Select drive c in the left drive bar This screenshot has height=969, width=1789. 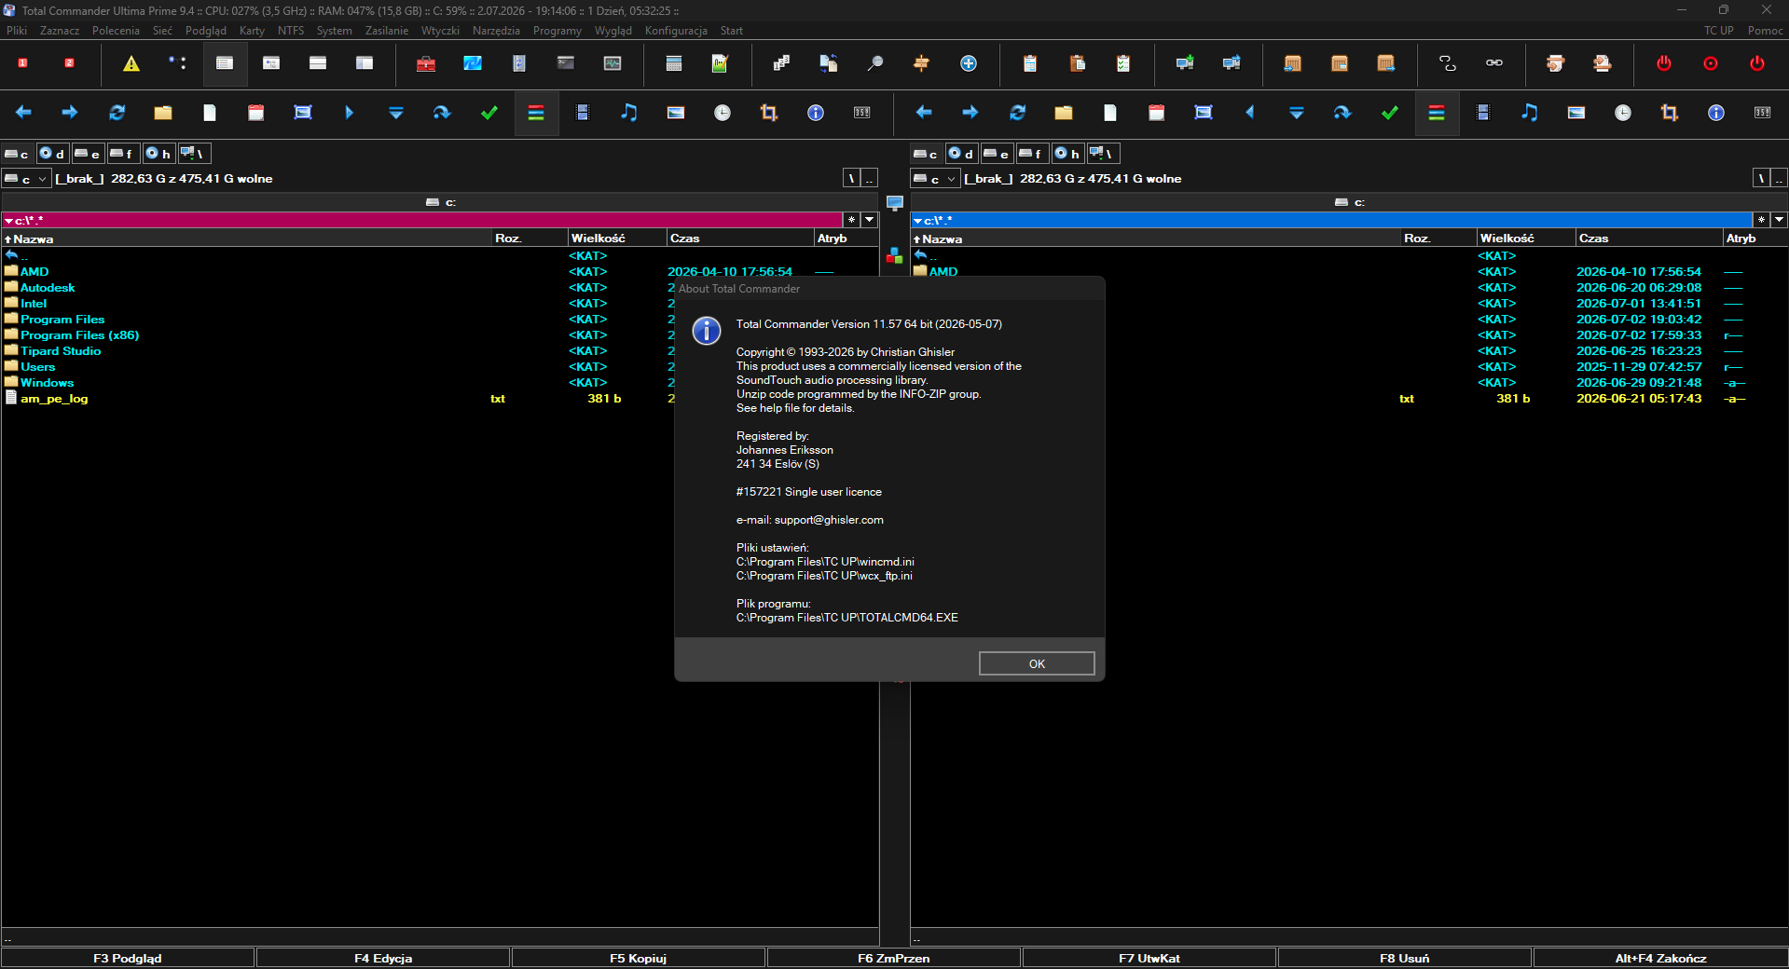pyautogui.click(x=17, y=154)
